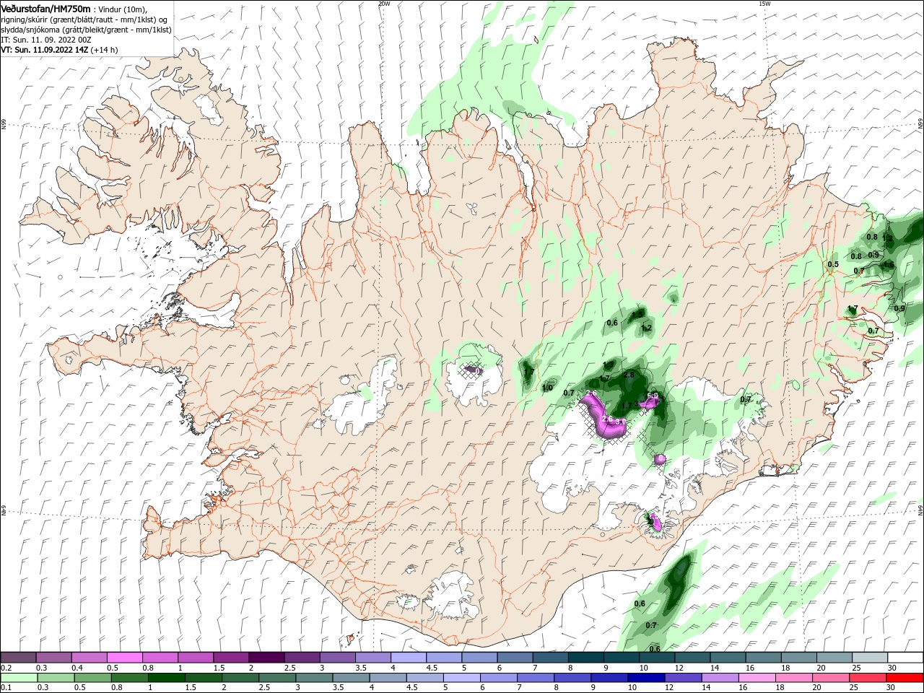Select the bright pink swatch between 0.5 and 0.8
This screenshot has width=924, height=693.
click(125, 658)
